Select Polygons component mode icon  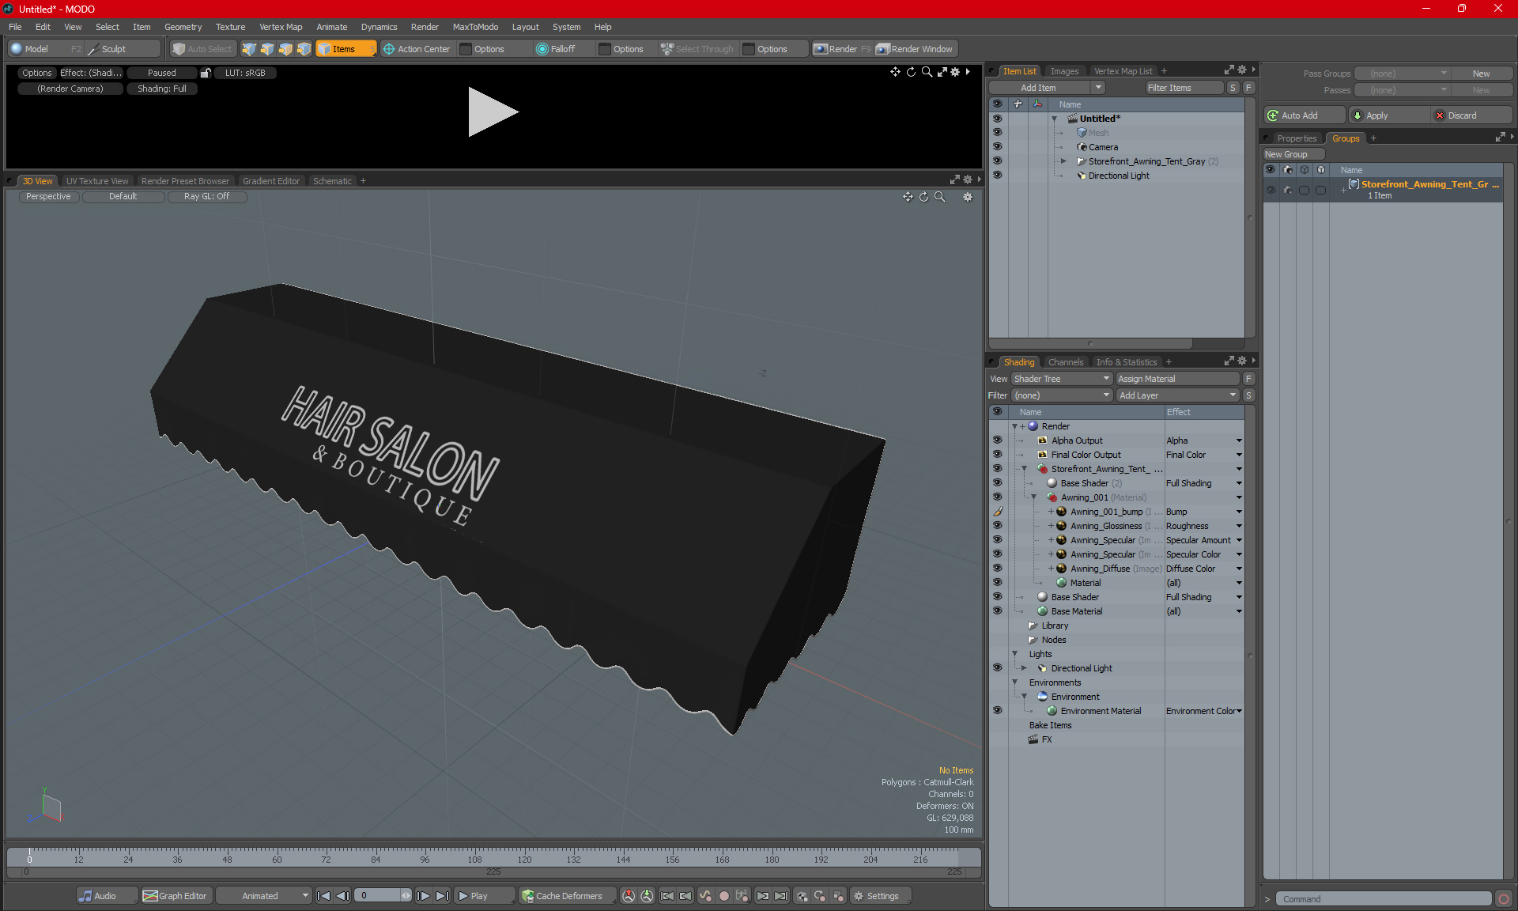pyautogui.click(x=285, y=49)
